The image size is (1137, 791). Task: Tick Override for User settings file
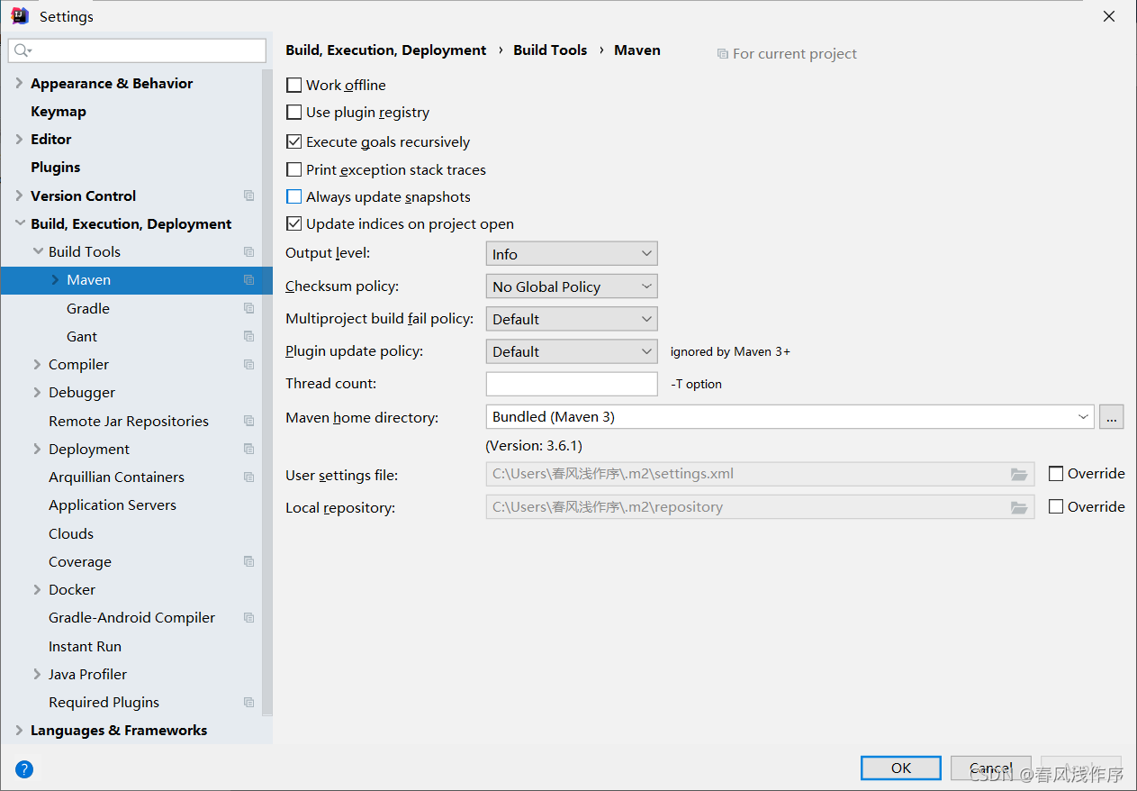[1056, 474]
